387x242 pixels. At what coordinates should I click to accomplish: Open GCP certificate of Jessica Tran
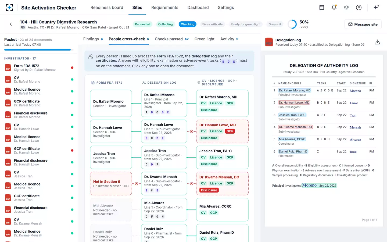(39, 198)
